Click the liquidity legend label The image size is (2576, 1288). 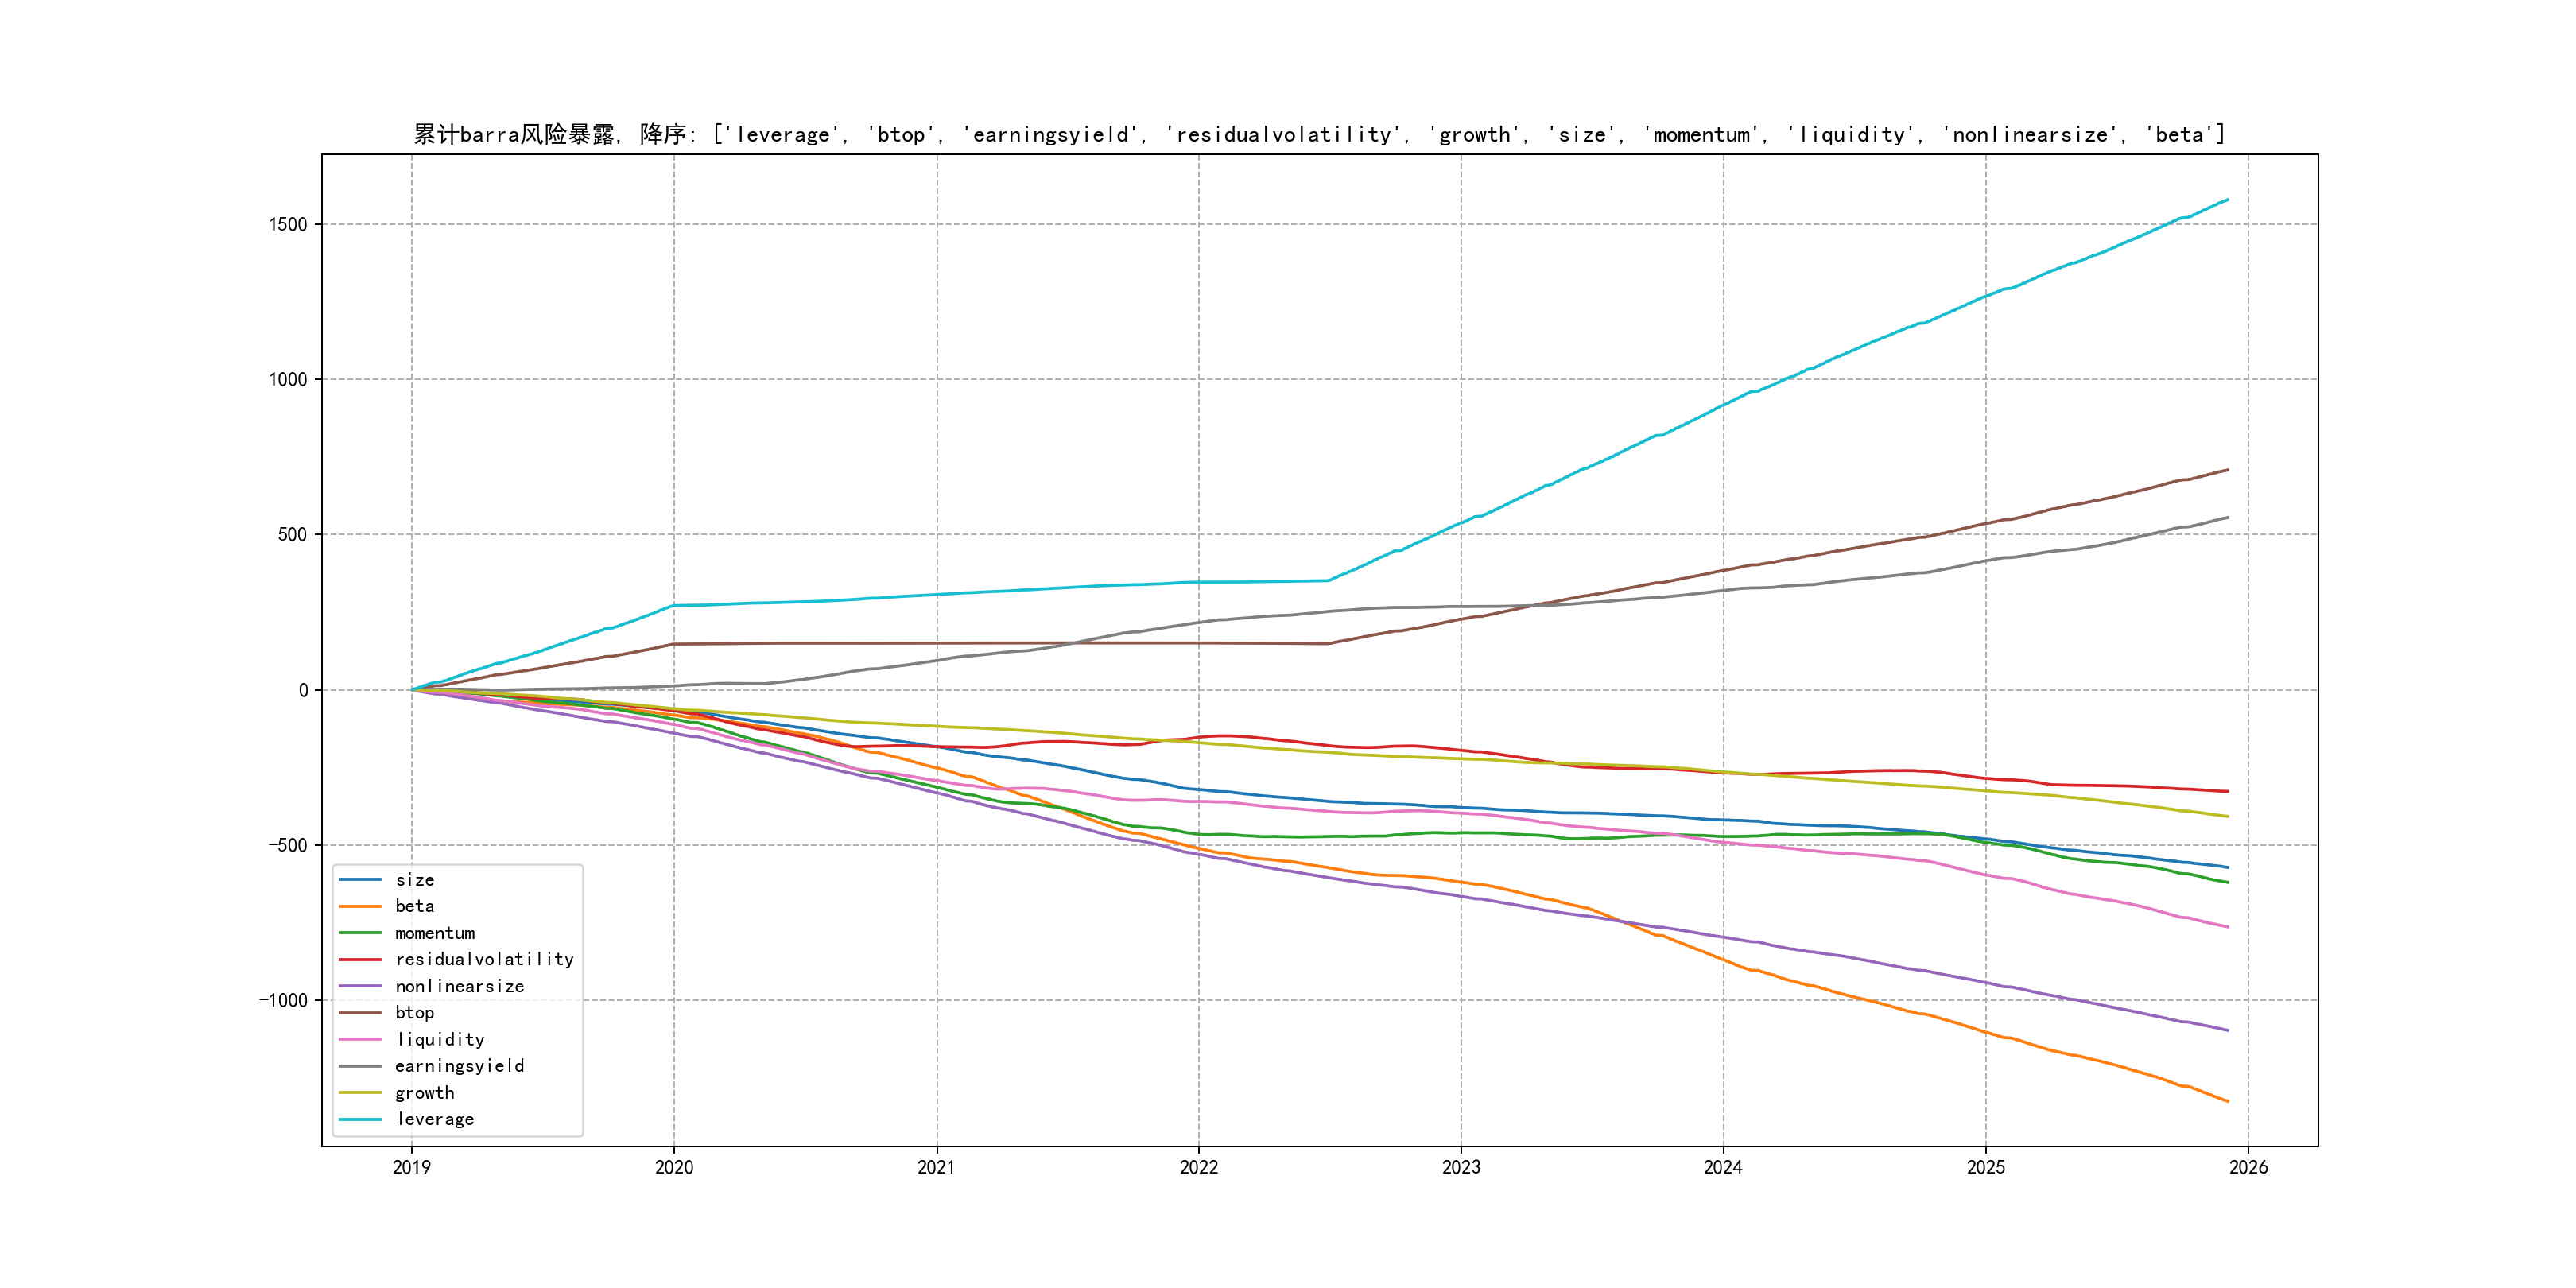(440, 1040)
